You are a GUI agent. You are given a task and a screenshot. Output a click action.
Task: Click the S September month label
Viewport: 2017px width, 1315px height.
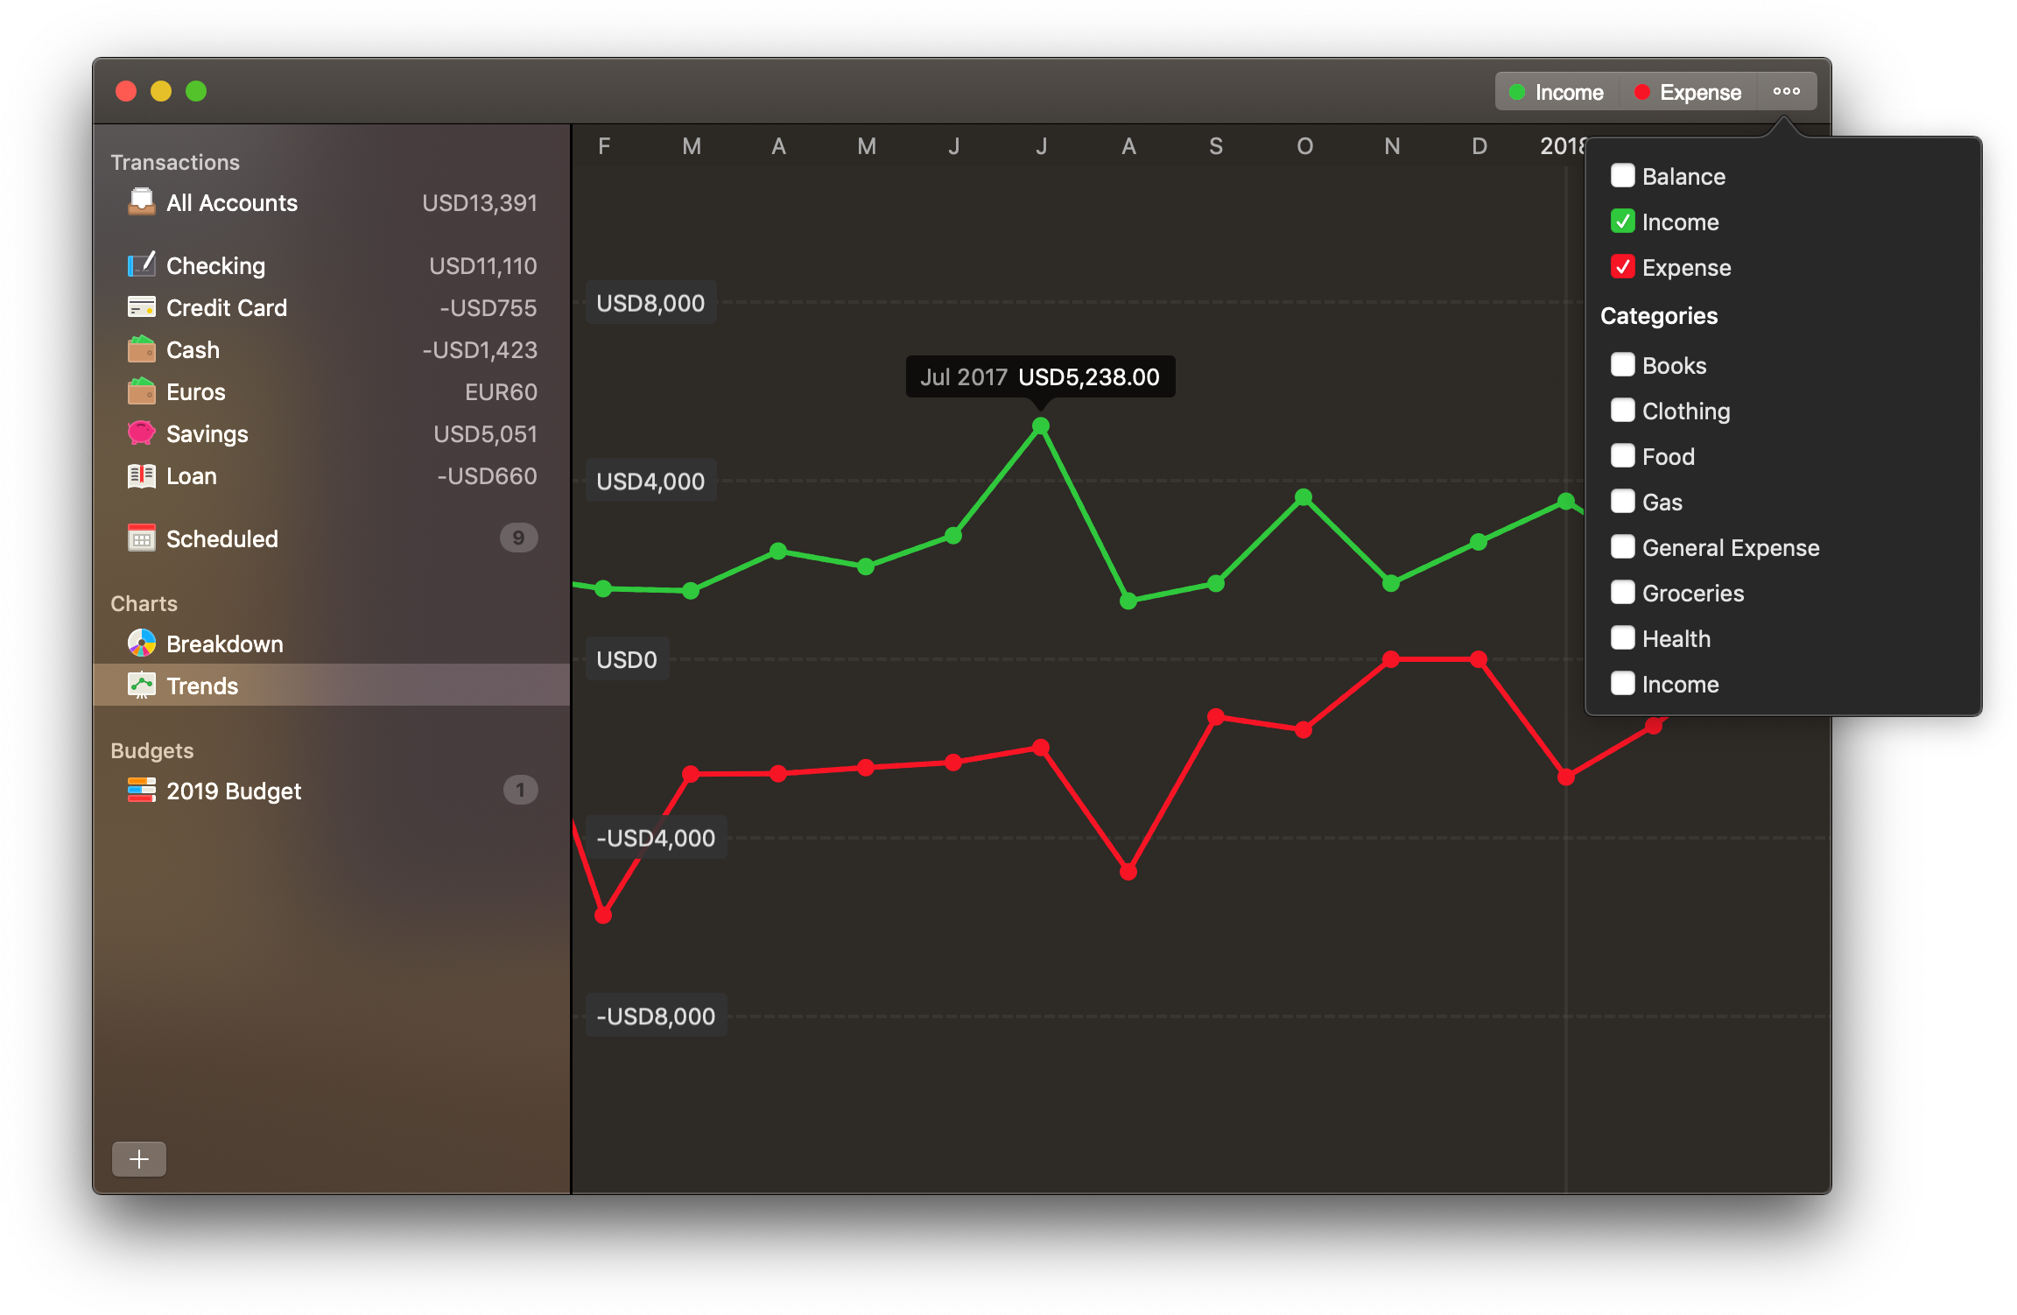point(1216,146)
